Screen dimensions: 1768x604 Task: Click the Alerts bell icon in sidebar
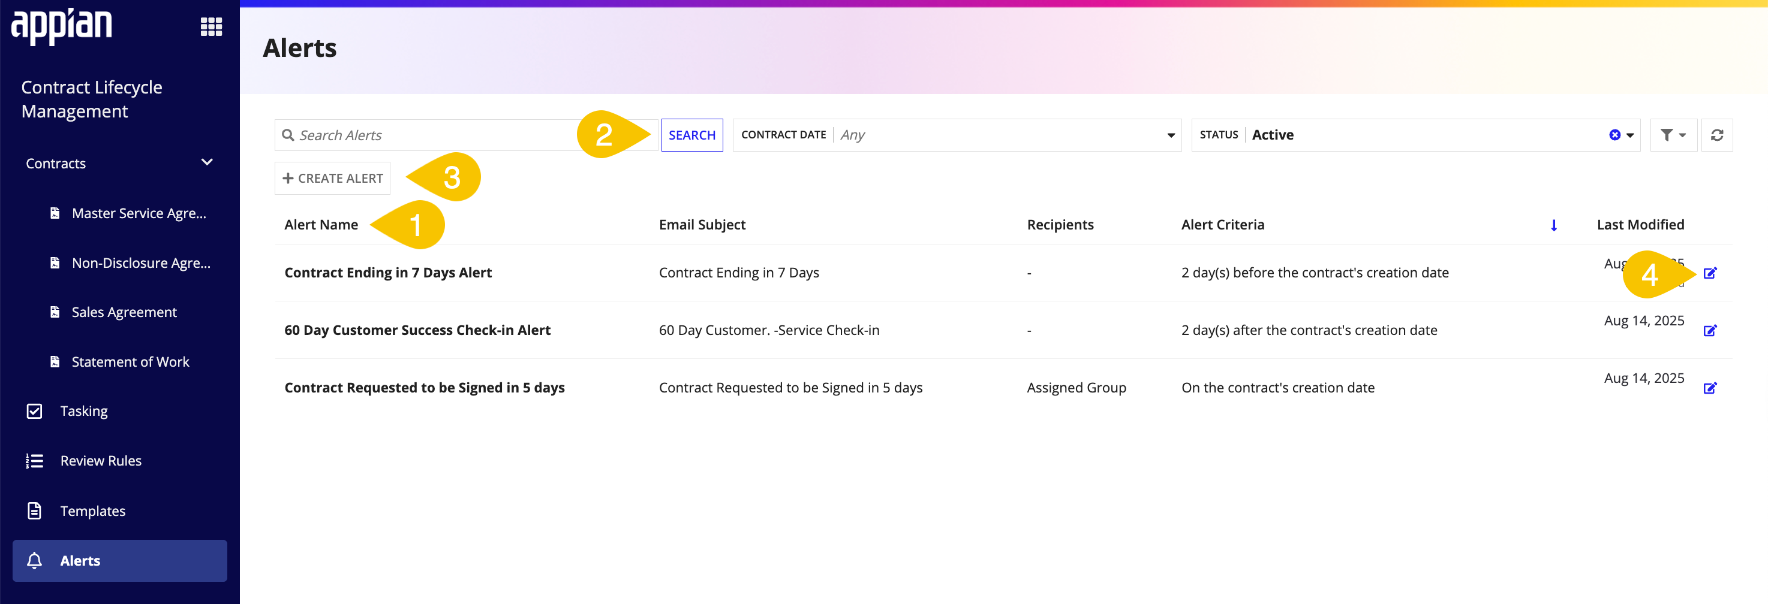(x=34, y=560)
